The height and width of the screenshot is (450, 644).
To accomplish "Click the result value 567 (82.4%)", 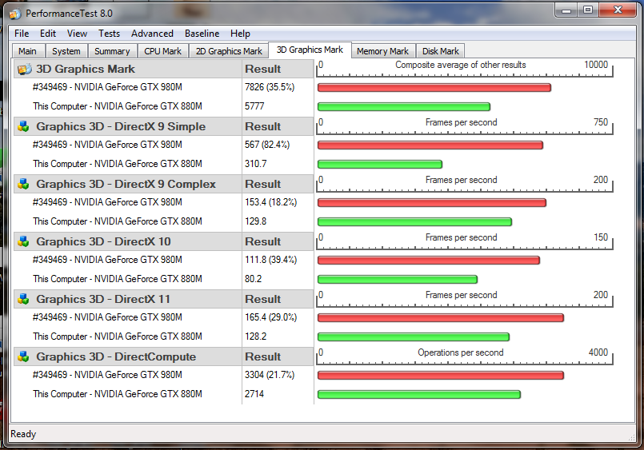I will [x=267, y=145].
